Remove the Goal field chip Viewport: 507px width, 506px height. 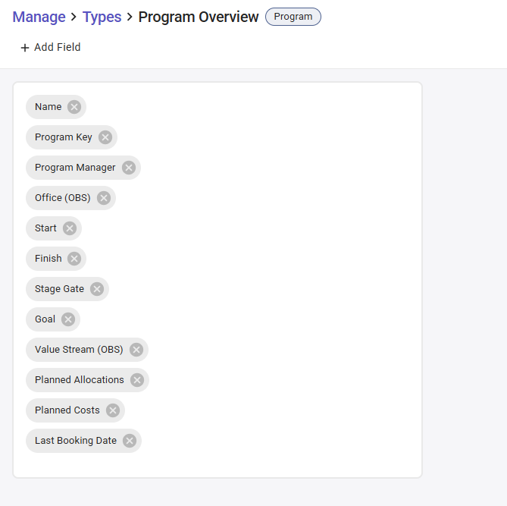[x=68, y=319]
